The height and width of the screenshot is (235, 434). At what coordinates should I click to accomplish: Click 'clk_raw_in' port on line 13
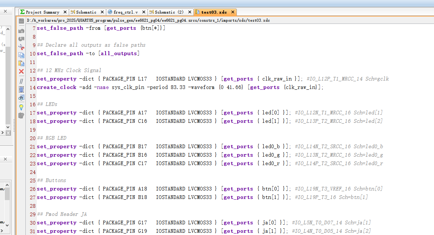[277, 79]
